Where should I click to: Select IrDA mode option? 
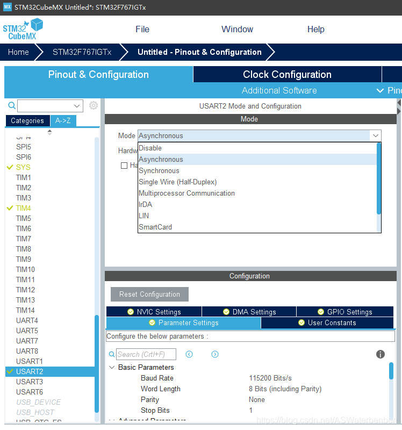pyautogui.click(x=257, y=204)
